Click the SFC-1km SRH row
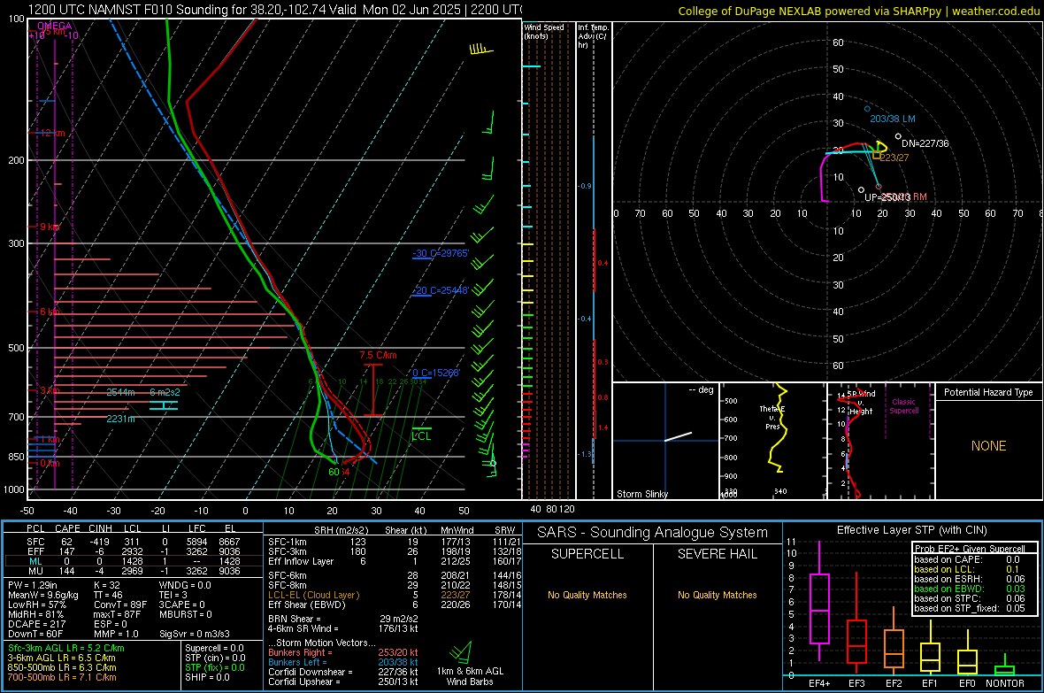The image size is (1044, 693). pos(393,542)
